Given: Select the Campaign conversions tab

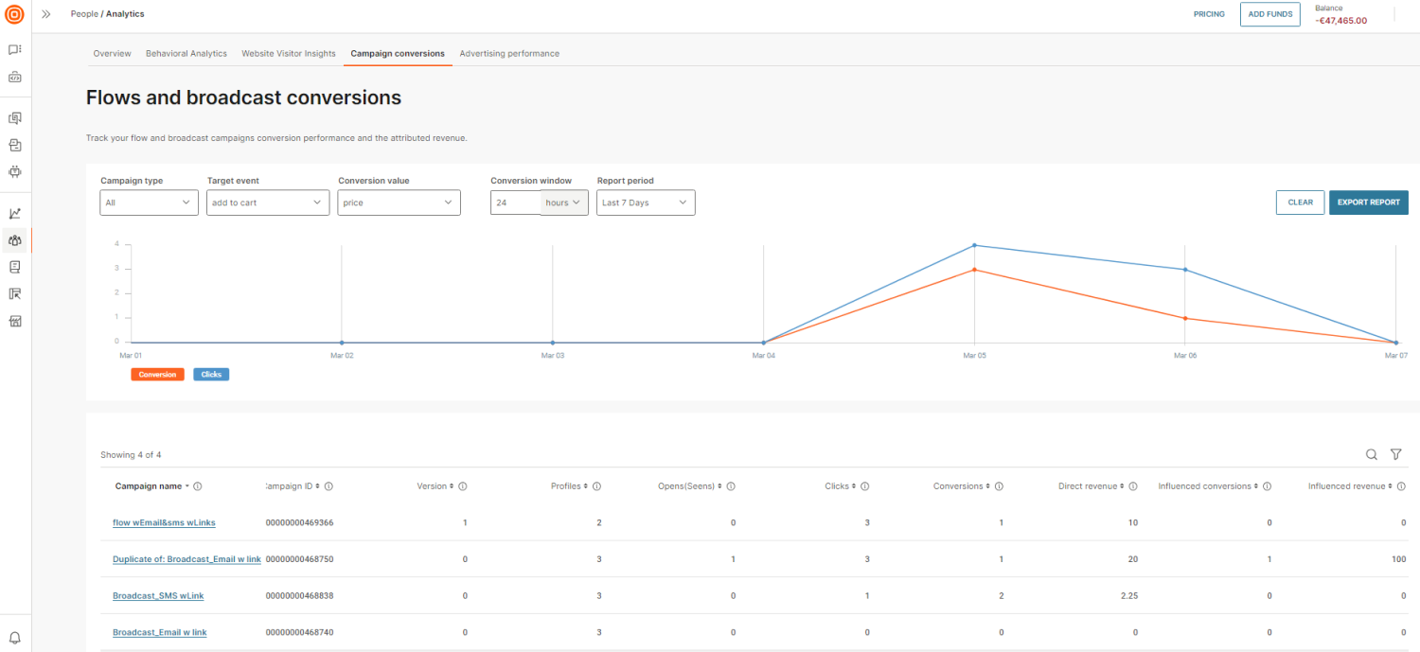Looking at the screenshot, I should pos(398,54).
